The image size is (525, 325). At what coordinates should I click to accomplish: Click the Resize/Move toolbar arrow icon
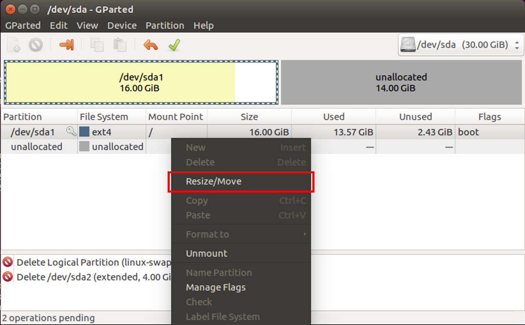click(66, 45)
